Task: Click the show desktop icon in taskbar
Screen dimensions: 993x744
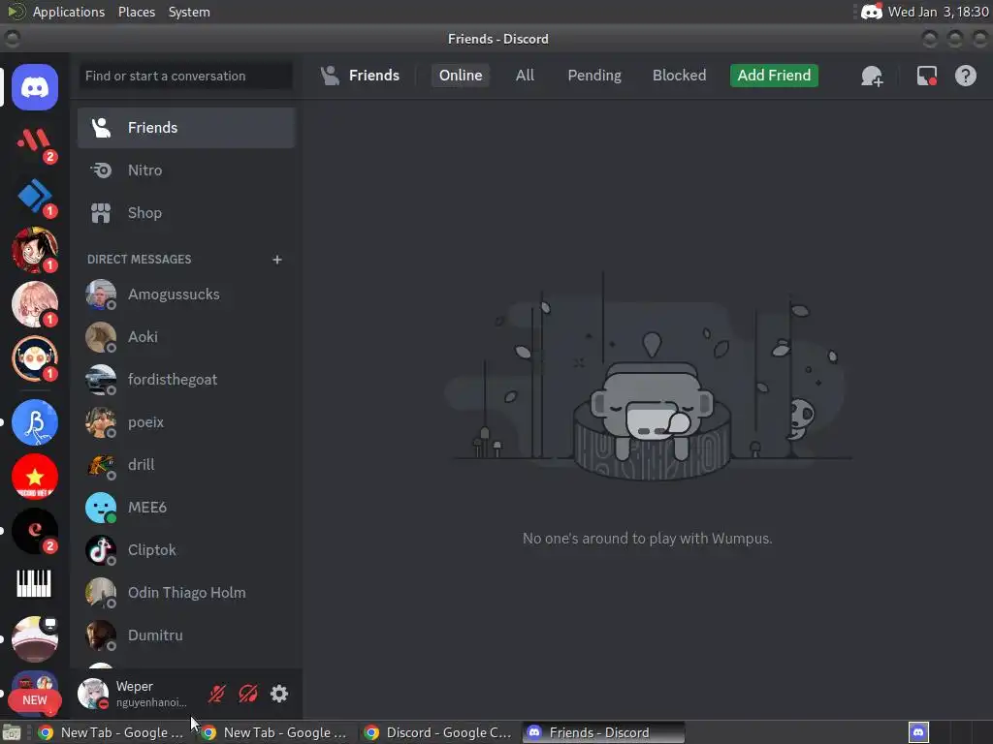Action: (12, 732)
